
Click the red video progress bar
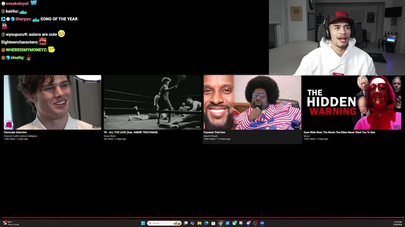coord(202,218)
